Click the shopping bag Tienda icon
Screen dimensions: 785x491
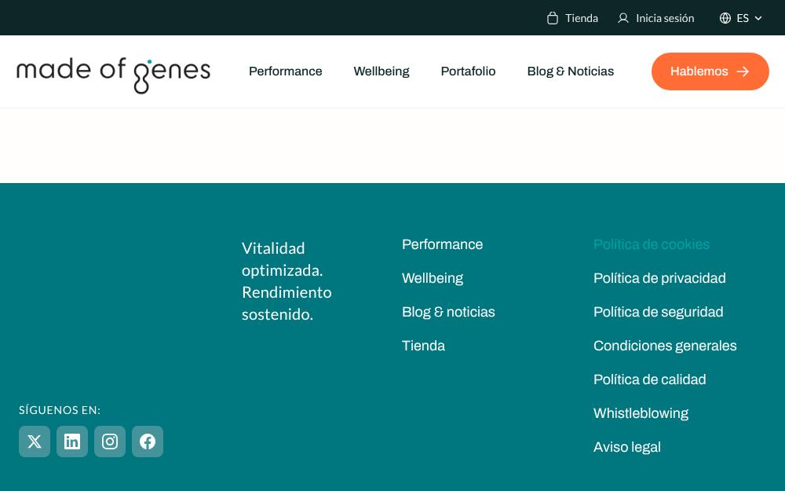(x=552, y=18)
